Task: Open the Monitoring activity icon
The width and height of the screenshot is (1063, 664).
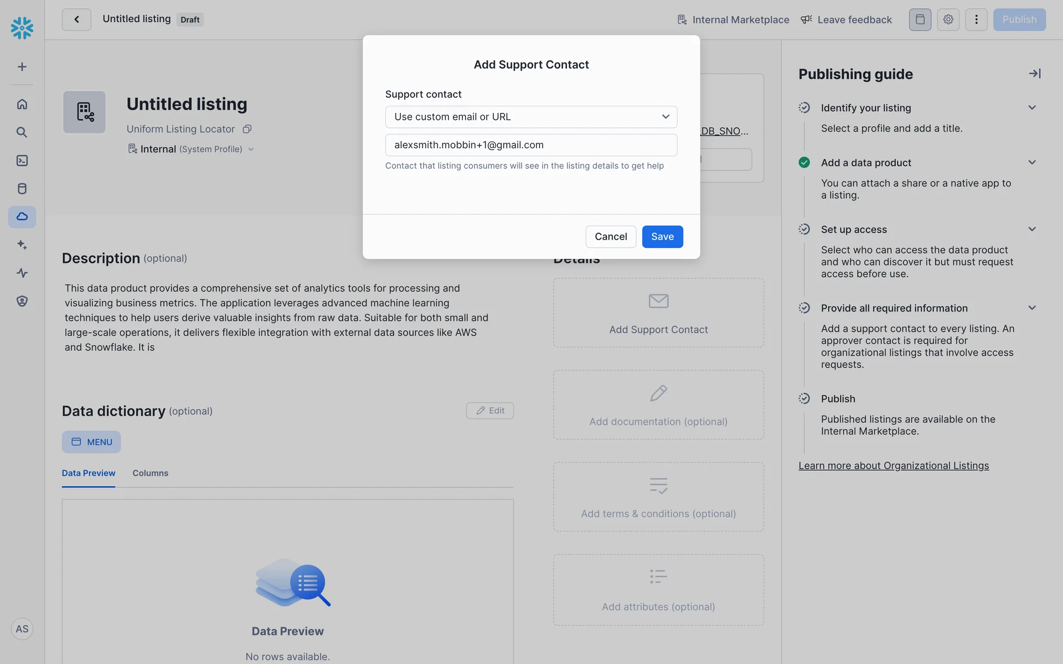Action: tap(22, 273)
